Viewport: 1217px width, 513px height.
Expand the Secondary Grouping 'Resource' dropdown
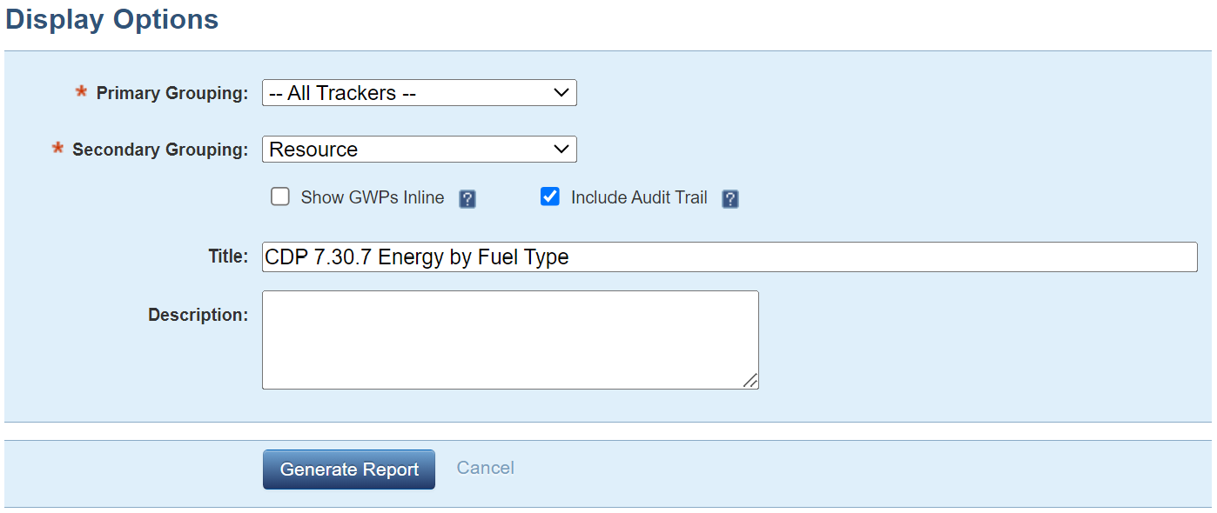click(x=419, y=149)
